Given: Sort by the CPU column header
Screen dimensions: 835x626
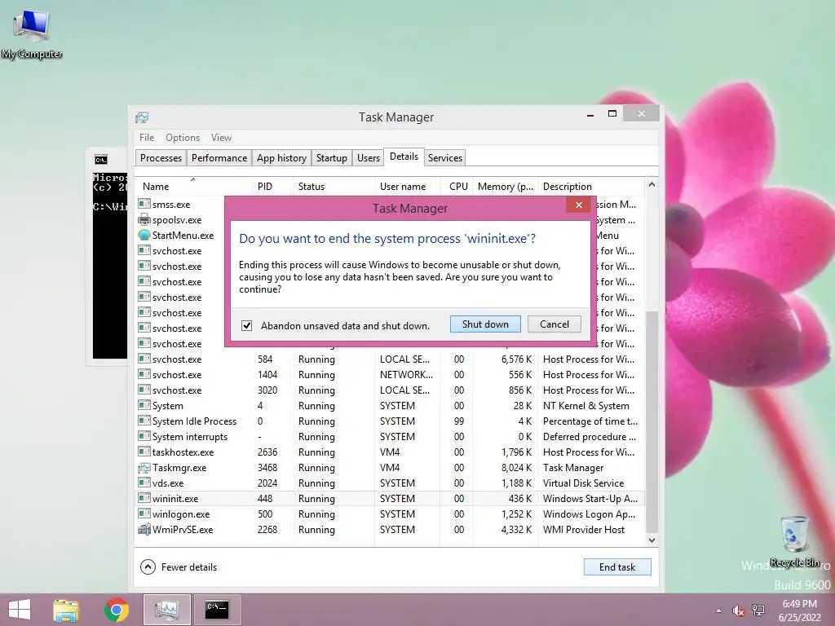Looking at the screenshot, I should 457,187.
